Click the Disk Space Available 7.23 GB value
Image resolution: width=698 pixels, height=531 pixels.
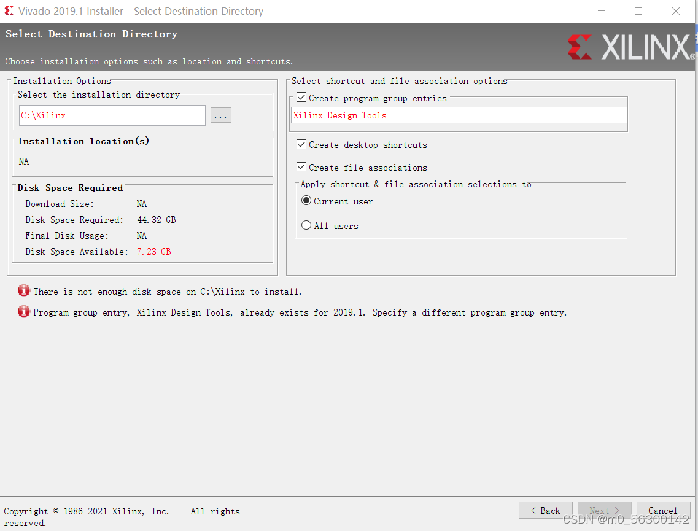[x=153, y=252]
